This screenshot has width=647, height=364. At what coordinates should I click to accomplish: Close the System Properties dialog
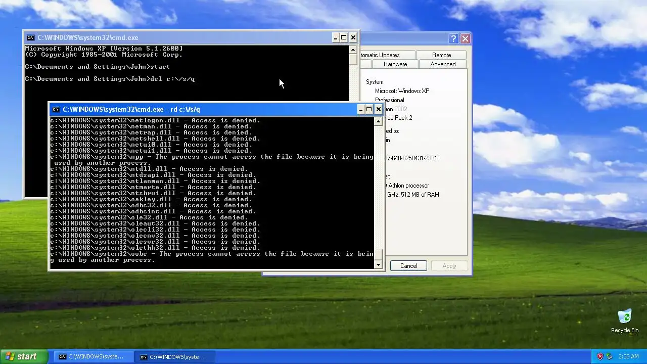point(465,38)
